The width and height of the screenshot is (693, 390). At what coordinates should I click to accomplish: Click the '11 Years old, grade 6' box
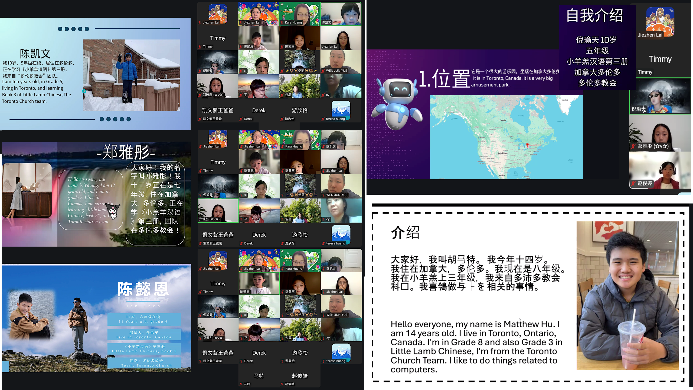pos(144,319)
